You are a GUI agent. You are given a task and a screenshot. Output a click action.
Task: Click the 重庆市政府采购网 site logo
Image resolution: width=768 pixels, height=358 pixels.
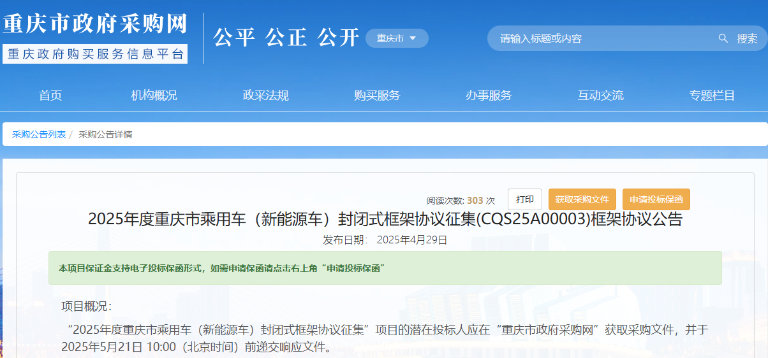click(x=96, y=24)
